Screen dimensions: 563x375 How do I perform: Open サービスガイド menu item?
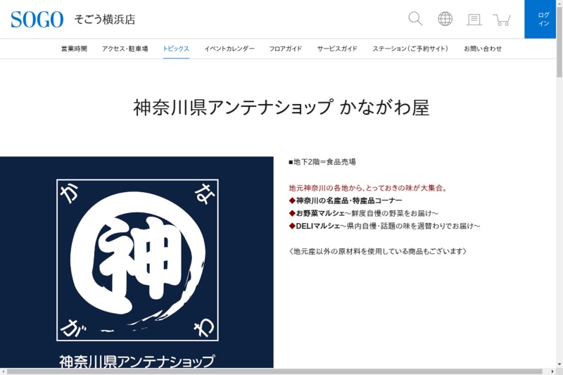click(337, 49)
